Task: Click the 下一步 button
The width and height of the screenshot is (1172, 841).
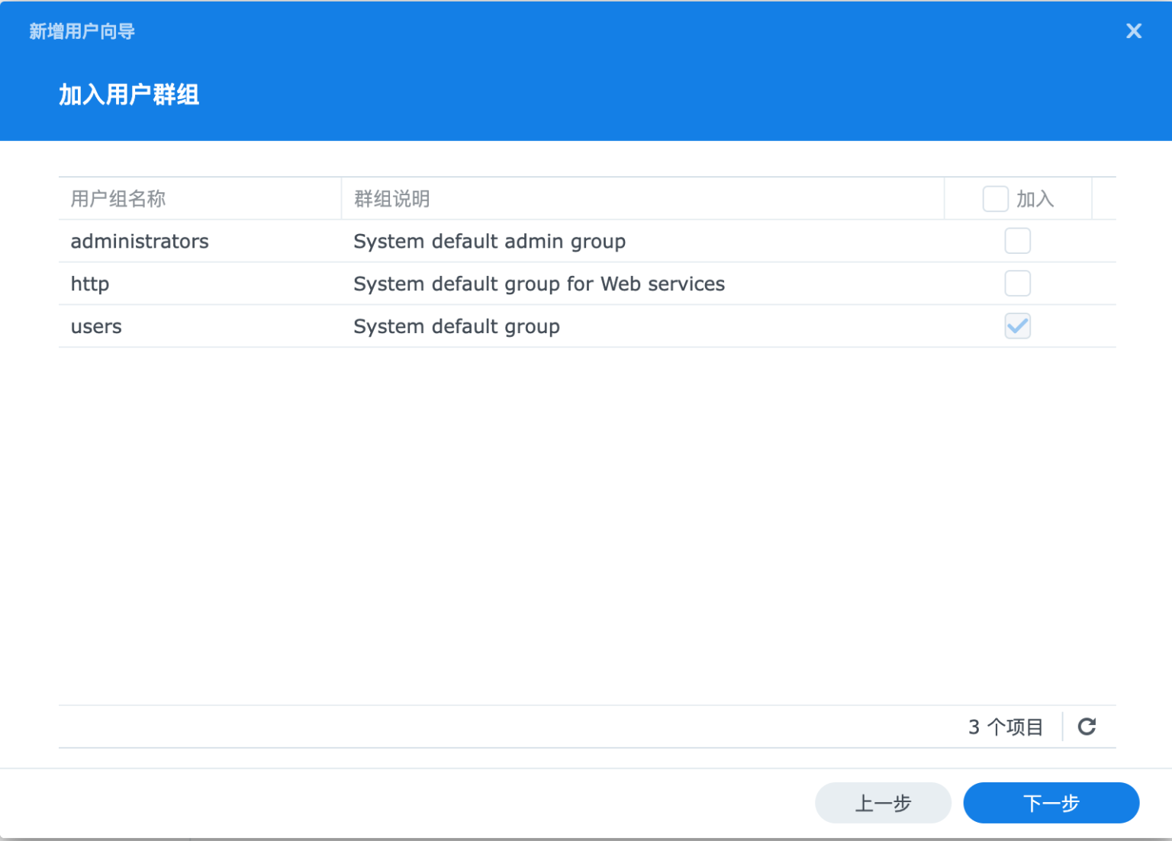Action: tap(1051, 803)
